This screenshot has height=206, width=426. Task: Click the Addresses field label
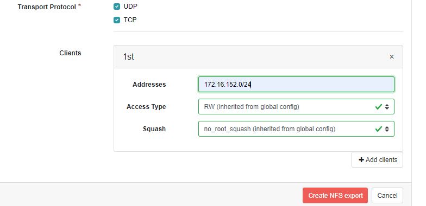point(149,85)
